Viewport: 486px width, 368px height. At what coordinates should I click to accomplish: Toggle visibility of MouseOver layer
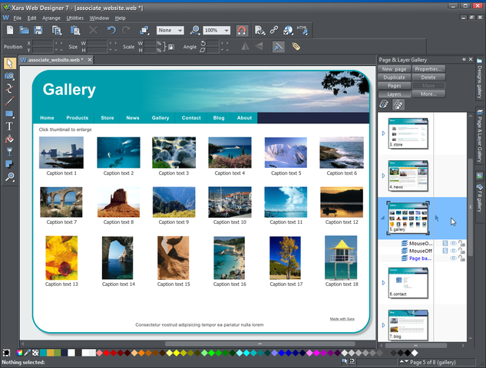point(453,243)
